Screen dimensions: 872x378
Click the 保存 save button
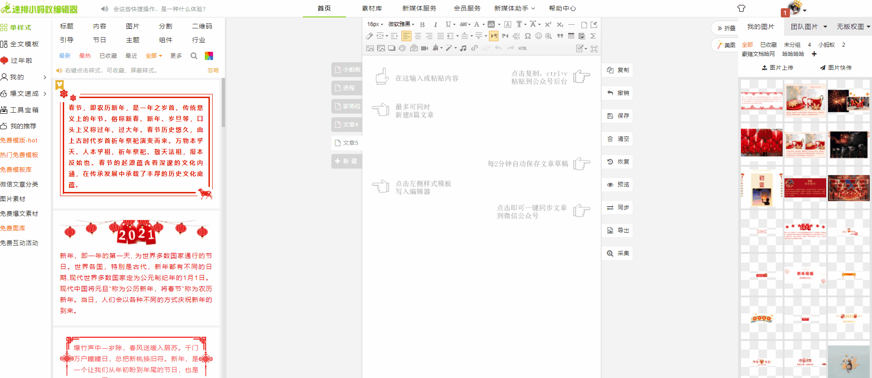pyautogui.click(x=617, y=116)
